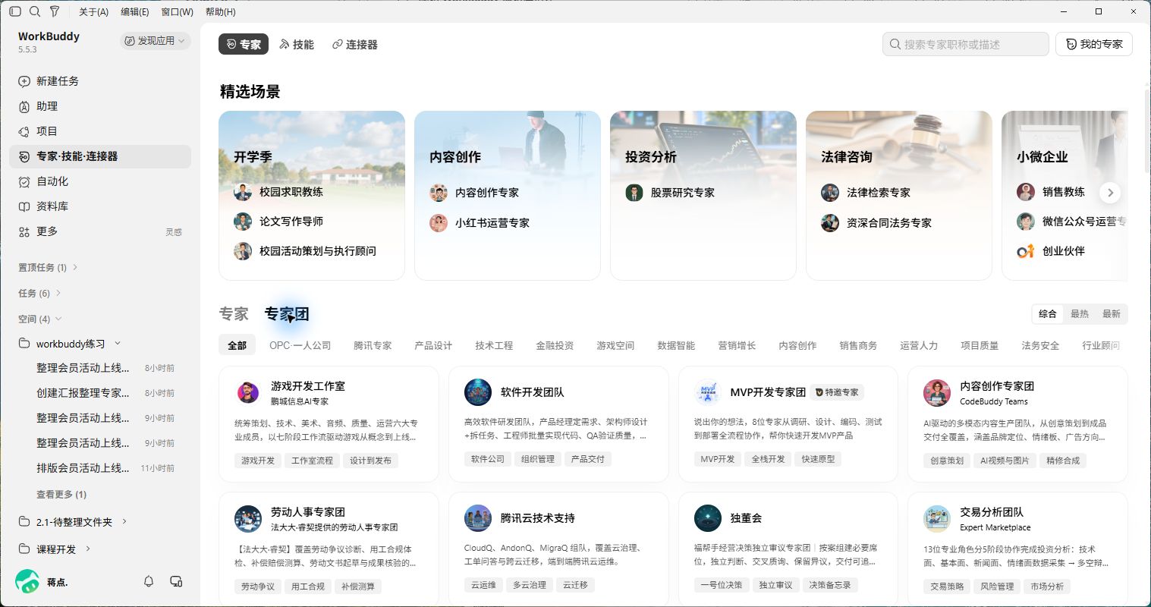
Task: Click 软件开发团队 avatar icon
Action: 478,392
